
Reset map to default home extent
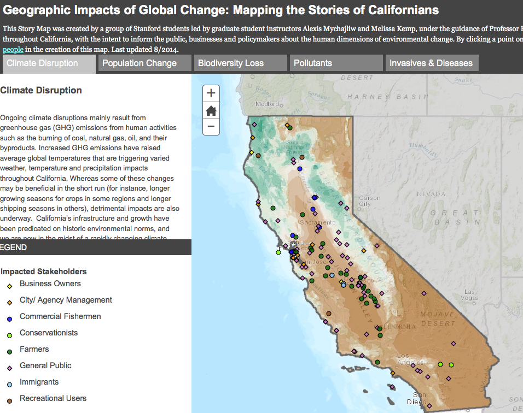pyautogui.click(x=211, y=110)
